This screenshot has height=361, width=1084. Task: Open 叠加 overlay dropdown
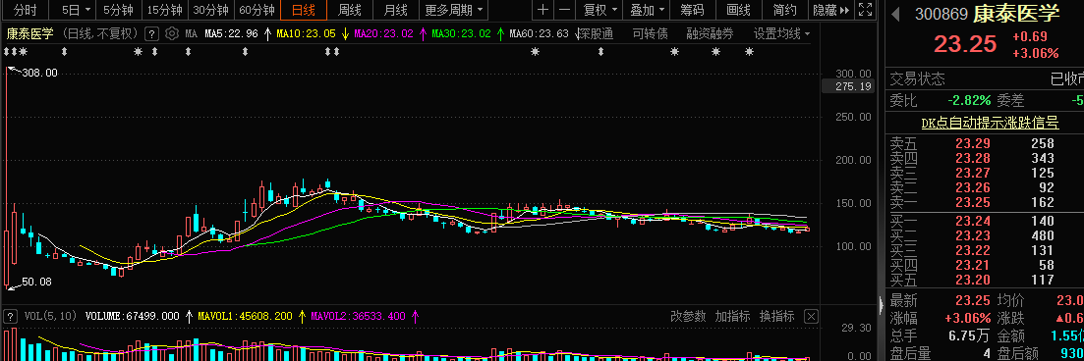[x=648, y=10]
